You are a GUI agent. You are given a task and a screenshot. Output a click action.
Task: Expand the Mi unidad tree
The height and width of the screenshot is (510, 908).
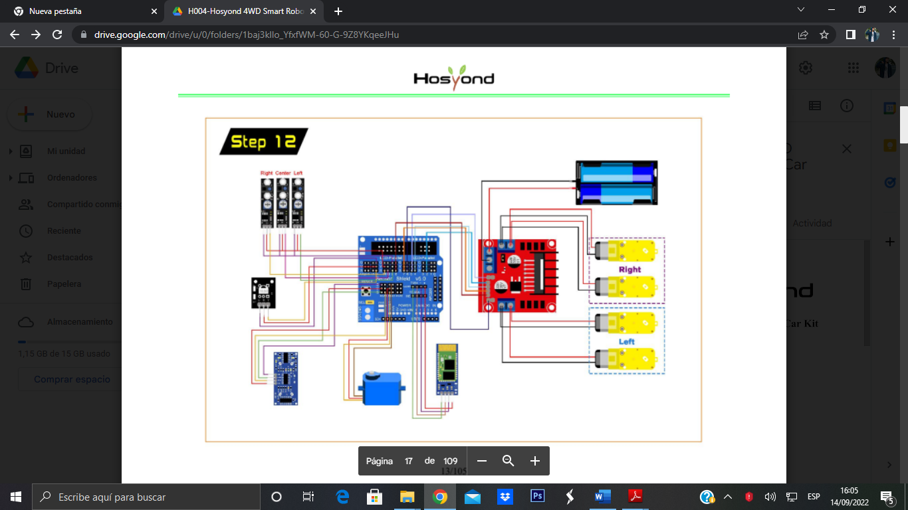(11, 151)
